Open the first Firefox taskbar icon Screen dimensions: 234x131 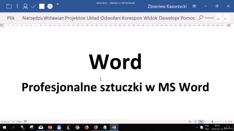point(86,127)
